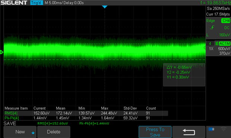Click RMS min value 139.57uV
Viewport: 231px width, 138px height.
86,113
